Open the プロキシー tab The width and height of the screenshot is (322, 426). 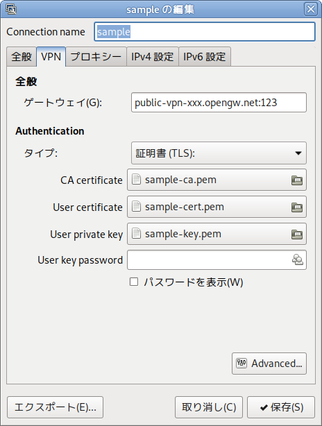(96, 56)
